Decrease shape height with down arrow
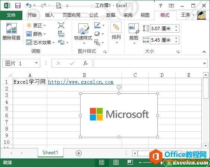The image size is (210, 167). 176,30
